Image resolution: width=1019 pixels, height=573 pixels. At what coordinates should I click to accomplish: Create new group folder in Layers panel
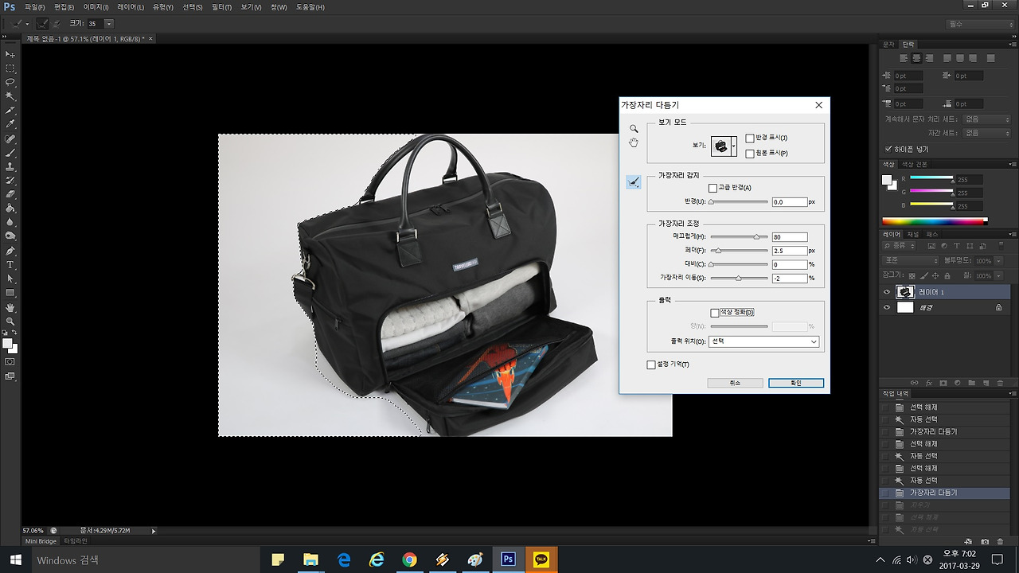coord(970,383)
